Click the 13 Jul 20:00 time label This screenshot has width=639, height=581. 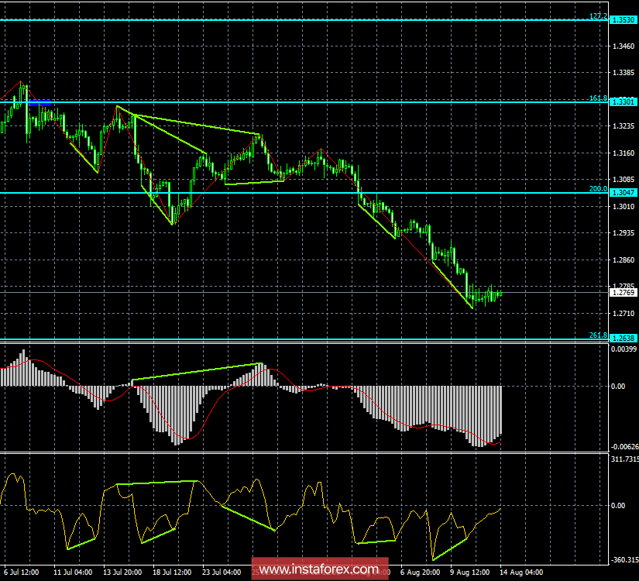coord(121,572)
